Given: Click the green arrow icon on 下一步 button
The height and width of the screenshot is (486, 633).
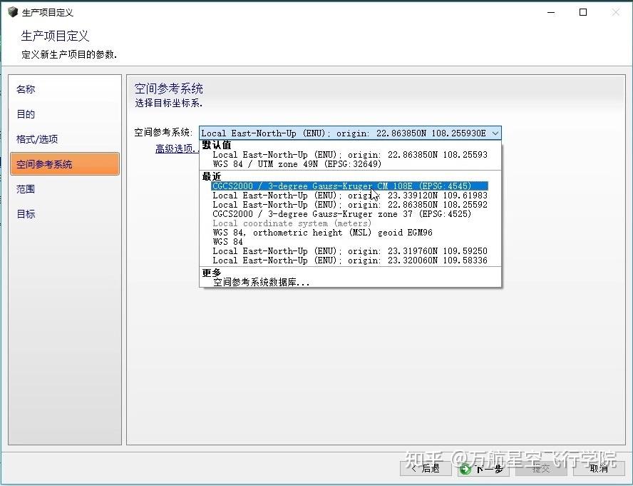Looking at the screenshot, I should (465, 469).
